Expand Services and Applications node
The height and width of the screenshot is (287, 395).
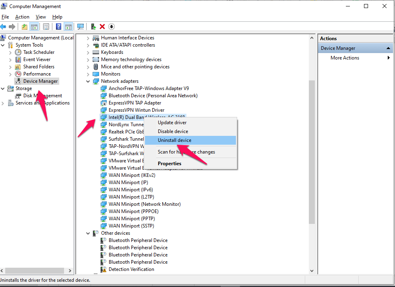click(x=3, y=103)
